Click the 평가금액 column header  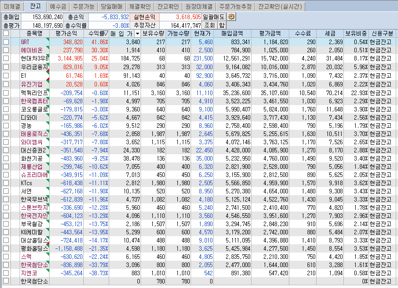270,33
